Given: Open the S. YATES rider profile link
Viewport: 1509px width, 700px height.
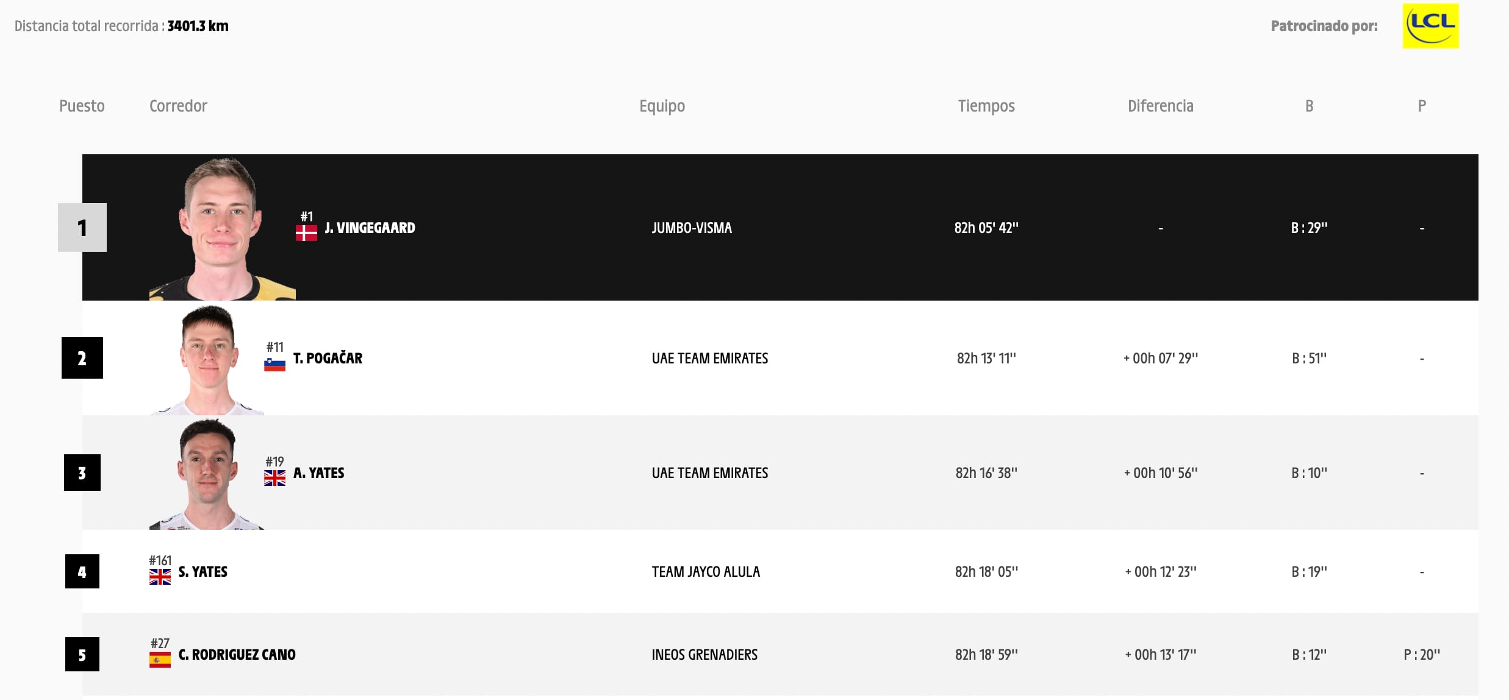Looking at the screenshot, I should [203, 572].
